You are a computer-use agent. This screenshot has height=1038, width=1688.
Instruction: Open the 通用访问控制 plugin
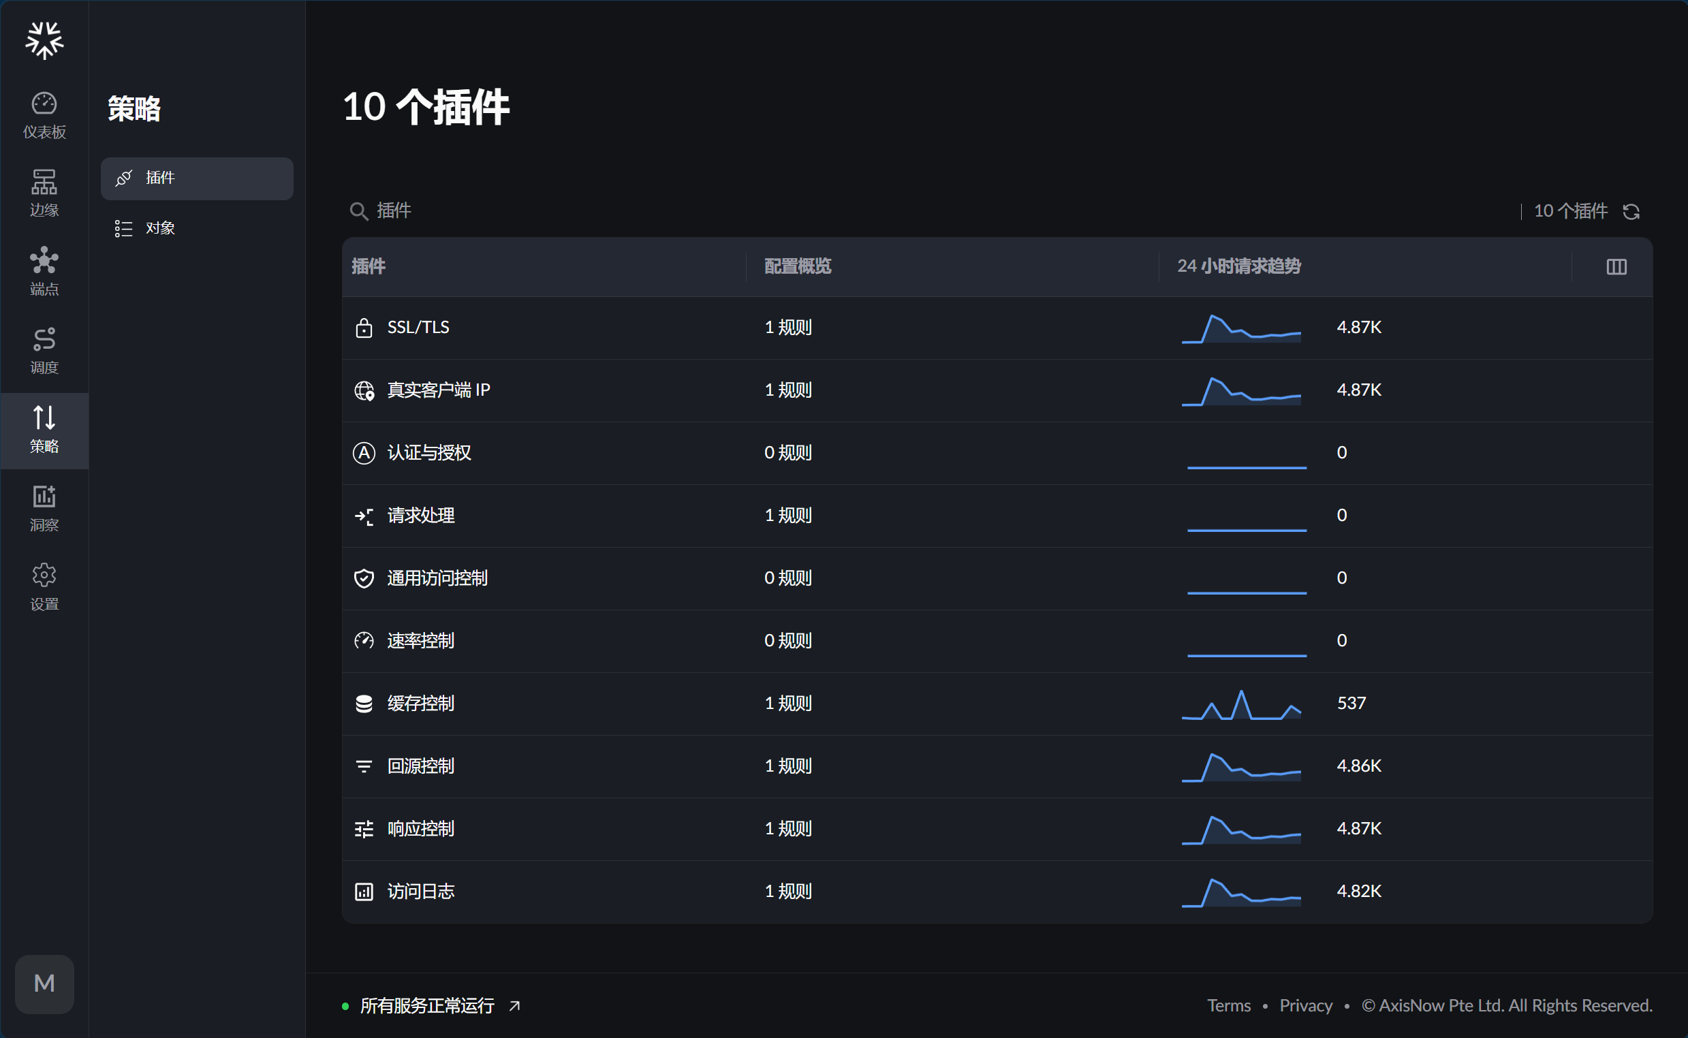coord(437,578)
